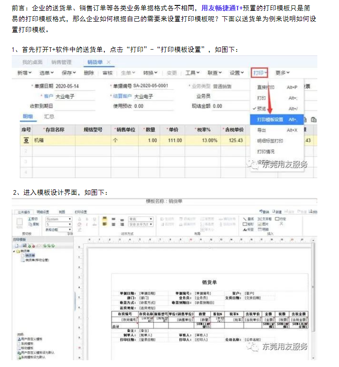Click the 单据日期 field showing 2020-05-14
Screen dimensions: 339x367
[75, 86]
